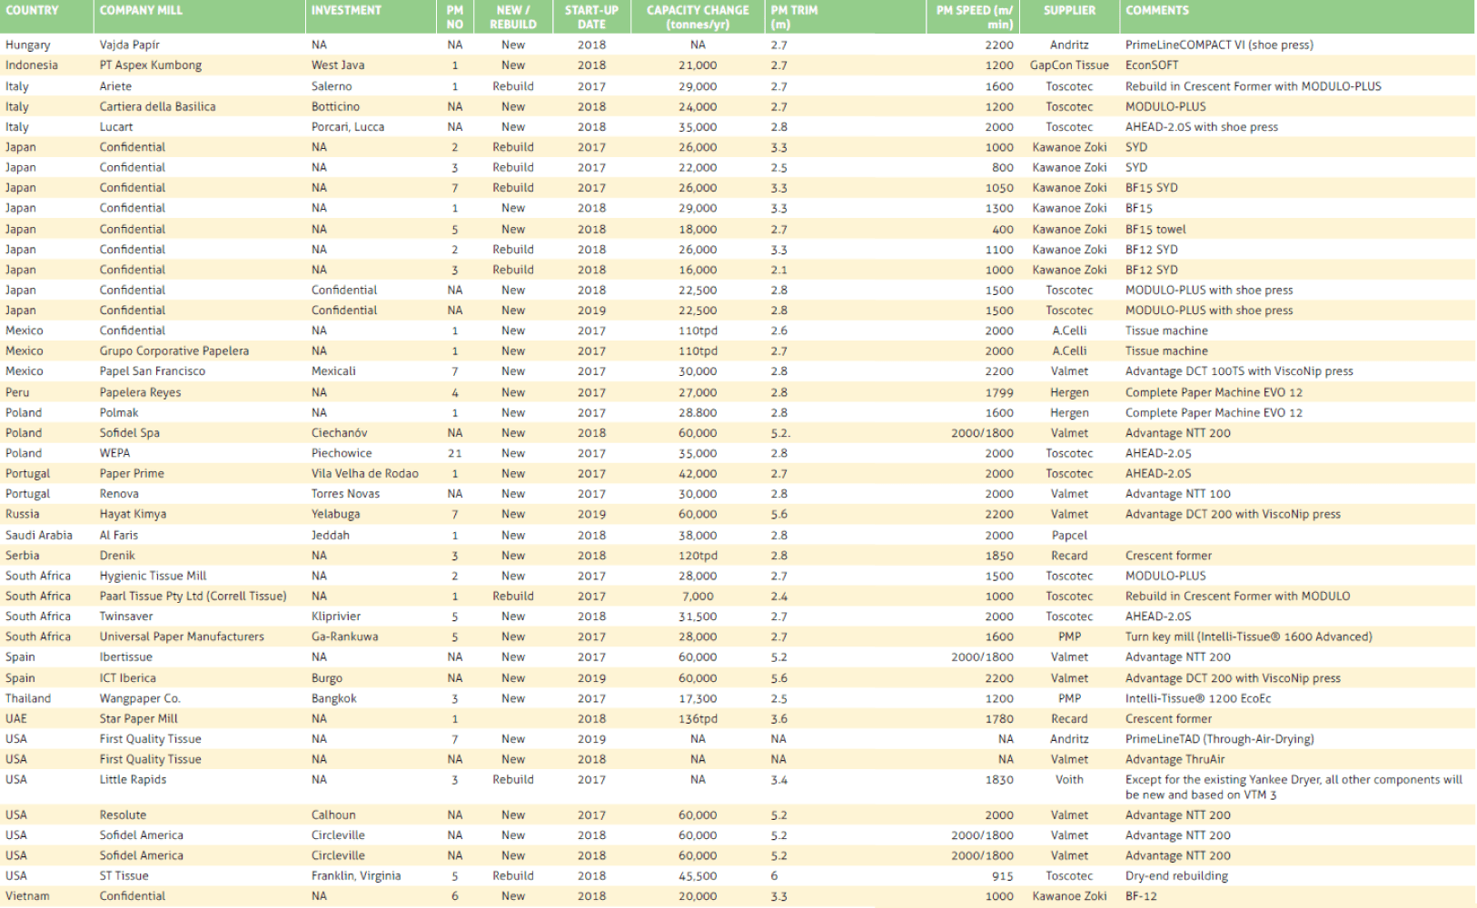Select the Hungary country cell
The width and height of the screenshot is (1477, 908).
coord(28,44)
